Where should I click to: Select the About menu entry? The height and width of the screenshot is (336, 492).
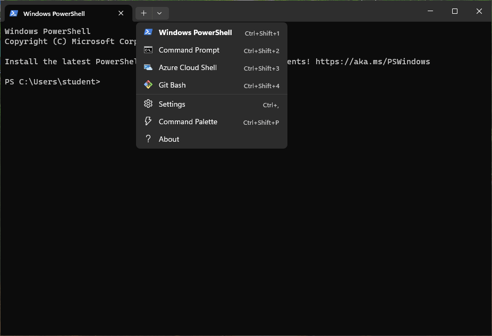pyautogui.click(x=212, y=139)
